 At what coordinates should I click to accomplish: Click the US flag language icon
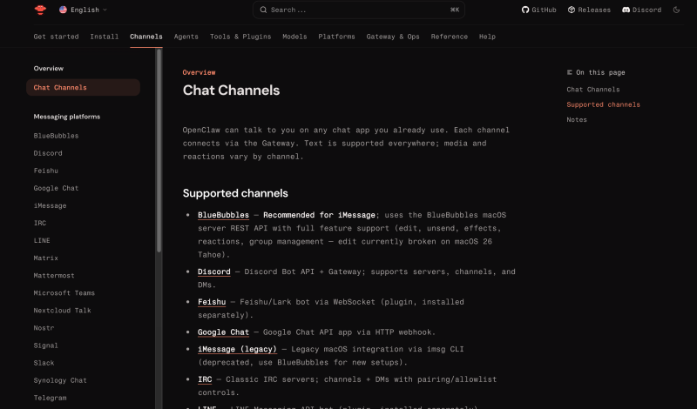point(63,10)
